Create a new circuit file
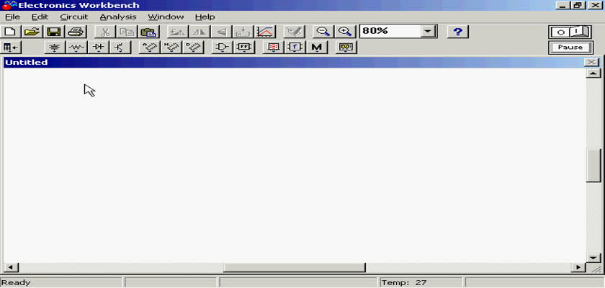 pyautogui.click(x=11, y=32)
